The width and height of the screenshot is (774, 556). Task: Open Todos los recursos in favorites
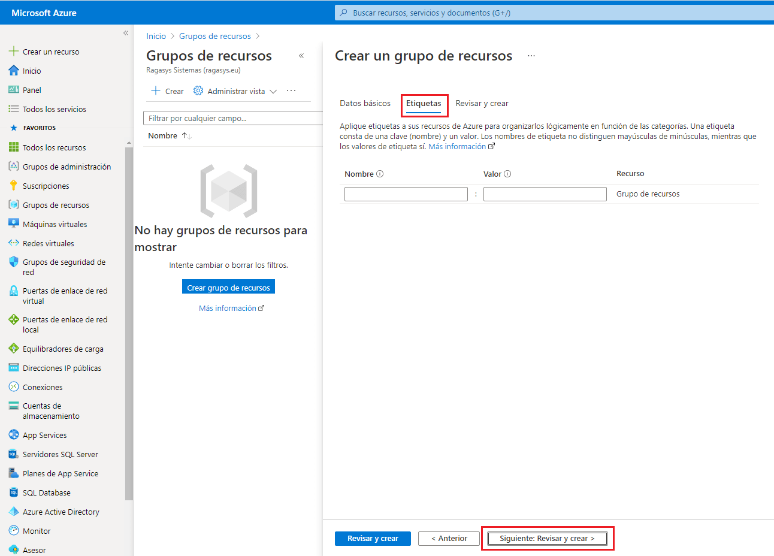(54, 147)
